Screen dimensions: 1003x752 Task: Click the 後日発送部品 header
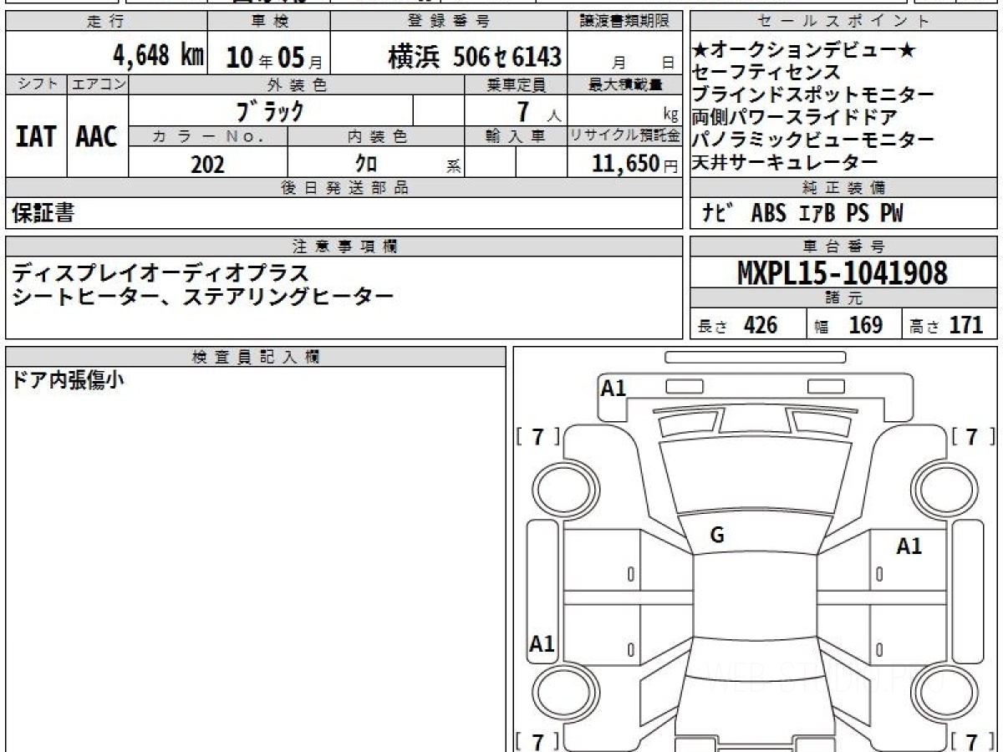[344, 188]
